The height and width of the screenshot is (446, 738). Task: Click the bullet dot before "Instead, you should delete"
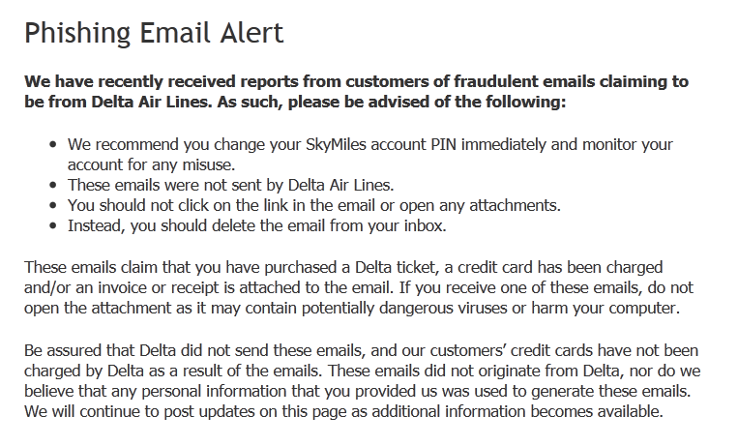tap(53, 227)
